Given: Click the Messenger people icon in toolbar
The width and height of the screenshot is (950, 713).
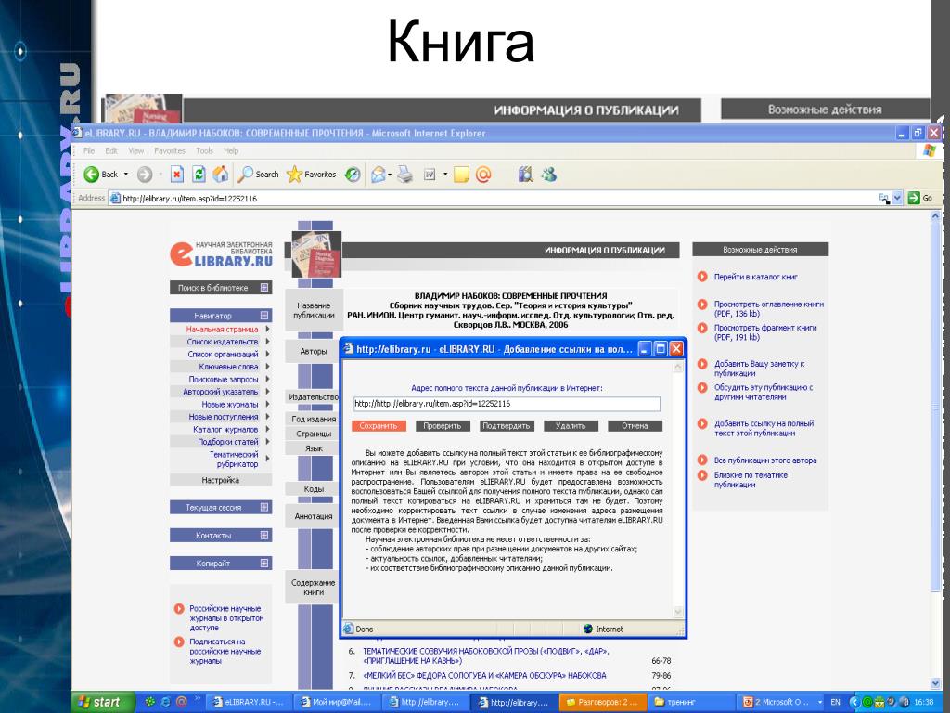Looking at the screenshot, I should [x=549, y=175].
